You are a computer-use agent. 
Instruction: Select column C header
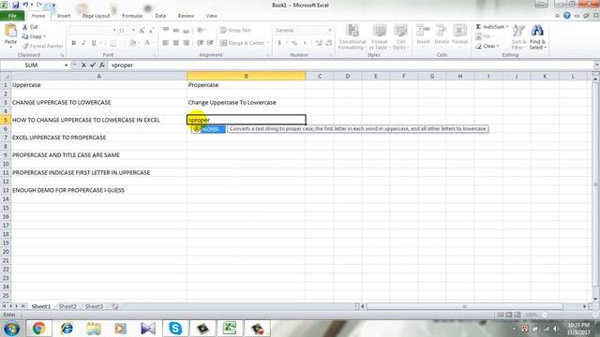coord(320,76)
